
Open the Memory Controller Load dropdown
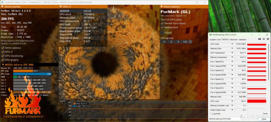[x=232, y=106]
